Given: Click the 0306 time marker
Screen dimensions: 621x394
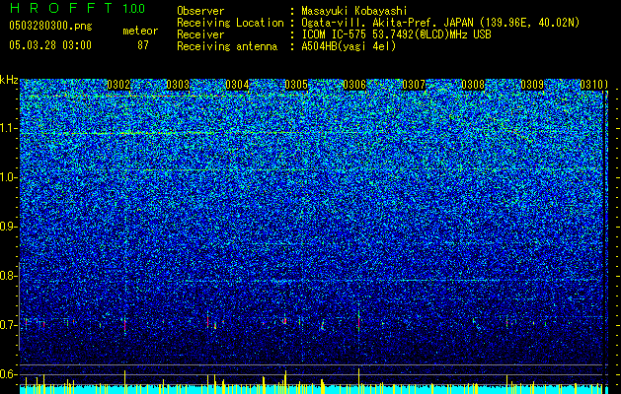Looking at the screenshot, I should click(x=354, y=85).
